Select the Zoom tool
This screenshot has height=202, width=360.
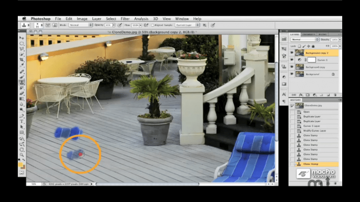click(x=22, y=155)
